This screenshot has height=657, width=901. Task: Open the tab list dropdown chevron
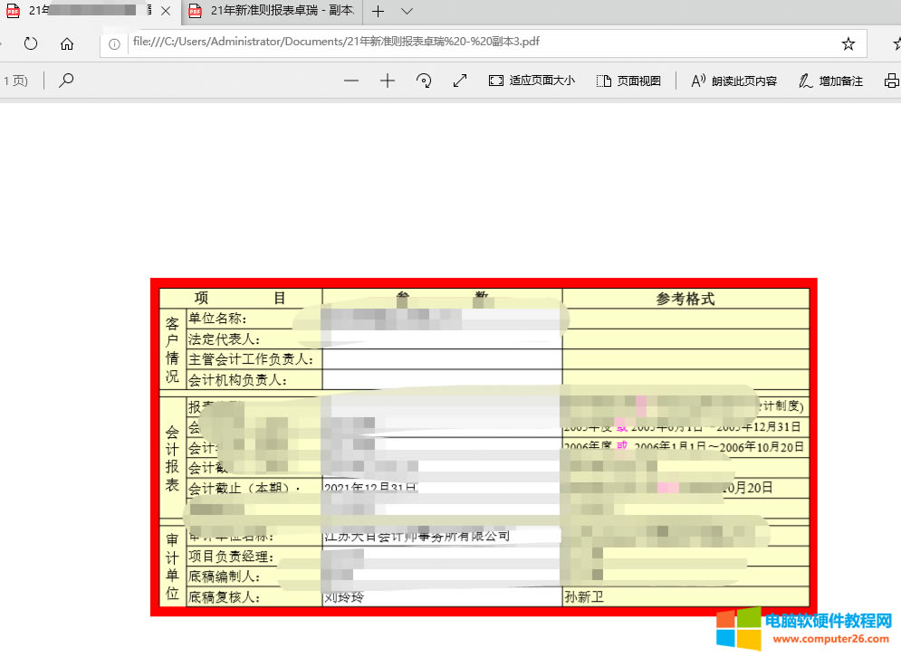point(405,12)
